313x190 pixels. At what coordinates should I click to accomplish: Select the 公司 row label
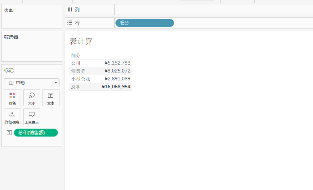[x=76, y=63]
